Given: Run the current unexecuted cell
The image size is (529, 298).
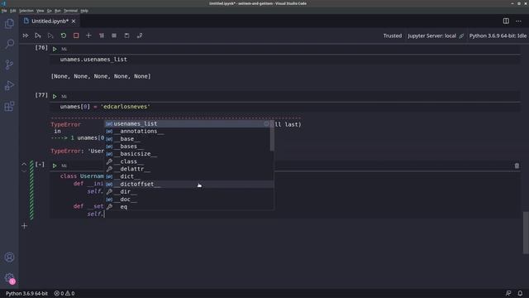Looking at the screenshot, I should (55, 166).
